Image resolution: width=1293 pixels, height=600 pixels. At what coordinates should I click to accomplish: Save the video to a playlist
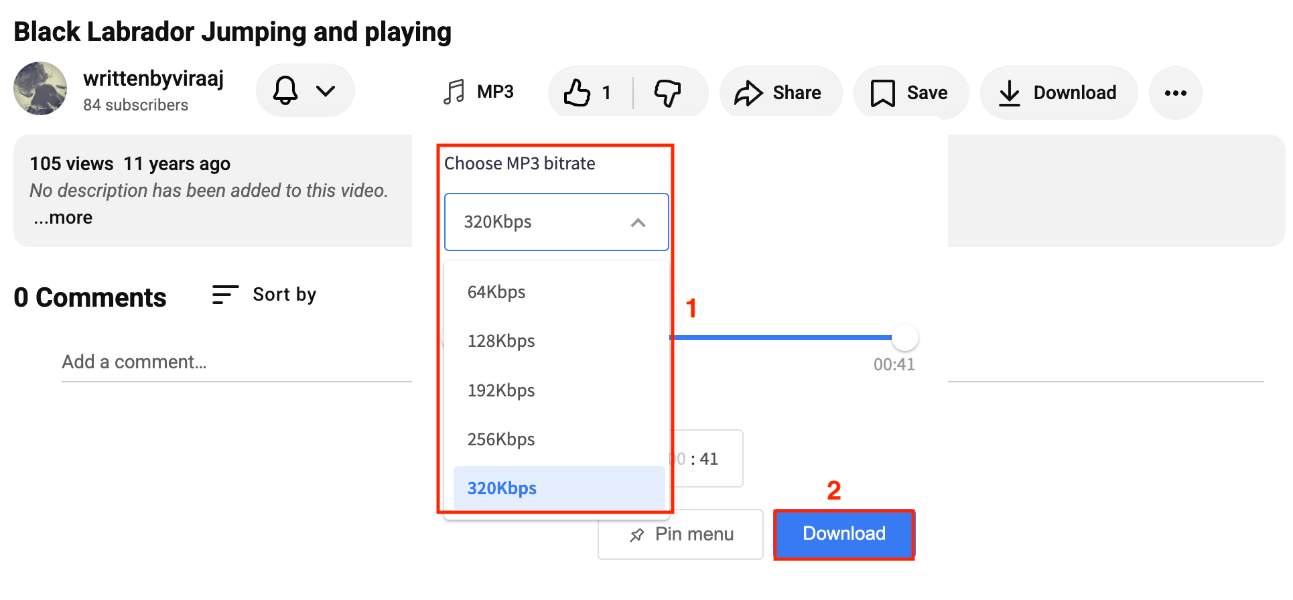click(x=910, y=92)
